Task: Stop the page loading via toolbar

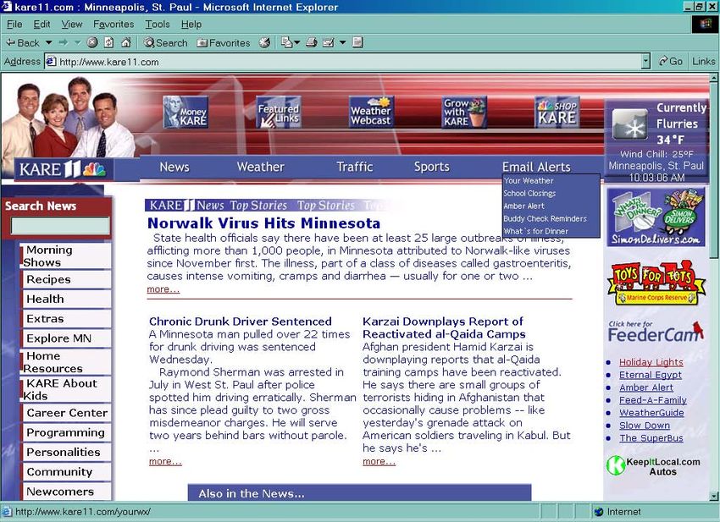Action: [92, 42]
